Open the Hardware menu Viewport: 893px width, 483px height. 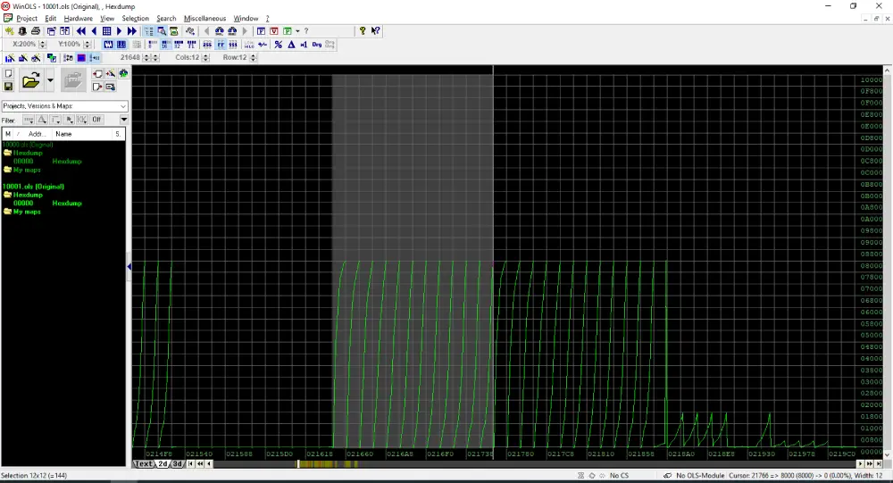(78, 18)
